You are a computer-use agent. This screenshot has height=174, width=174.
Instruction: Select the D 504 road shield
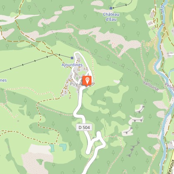[84, 127]
